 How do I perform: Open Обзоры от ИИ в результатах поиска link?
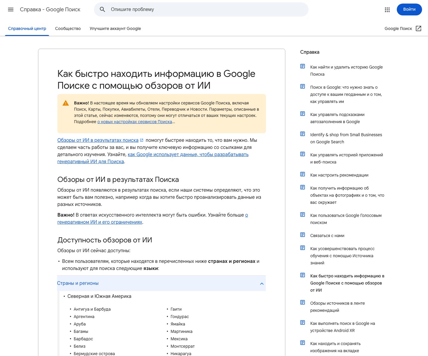click(x=98, y=140)
